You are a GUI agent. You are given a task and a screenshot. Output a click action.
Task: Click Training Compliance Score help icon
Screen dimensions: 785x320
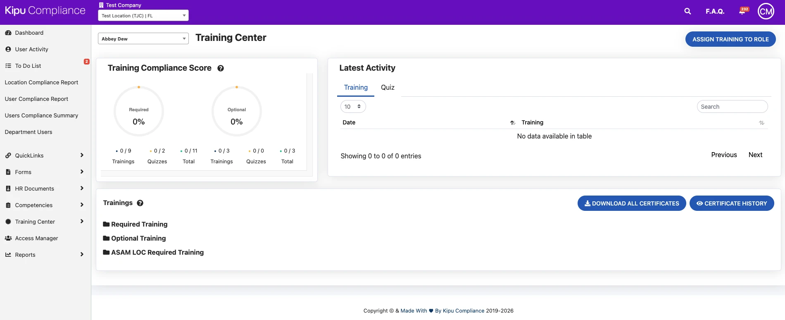[x=221, y=69]
